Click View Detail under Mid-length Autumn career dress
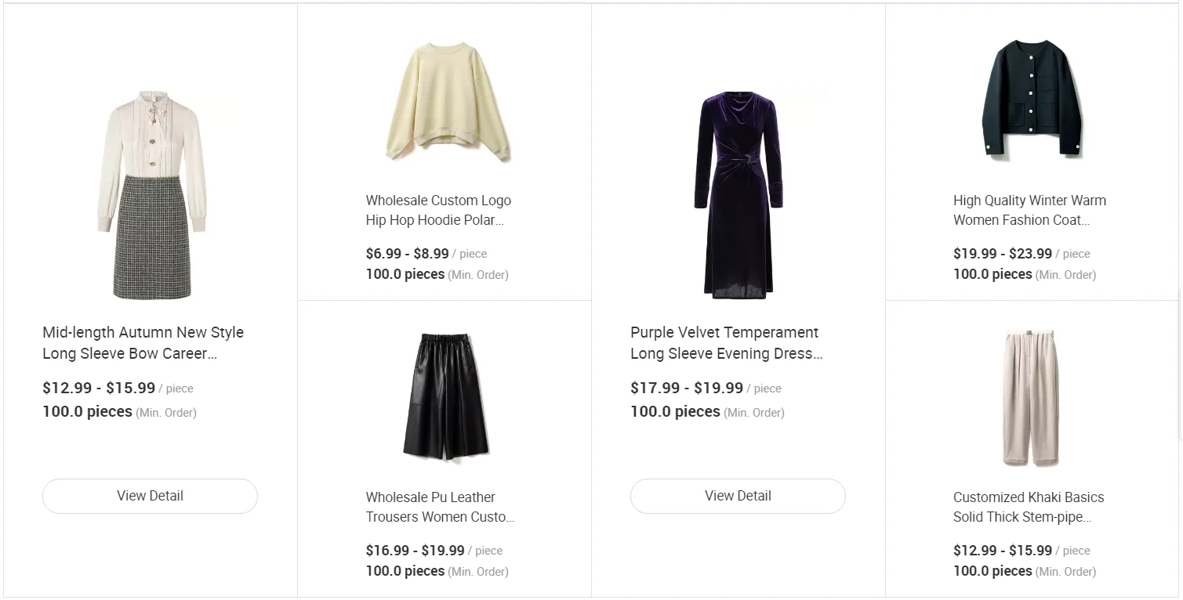The image size is (1183, 600). (150, 496)
